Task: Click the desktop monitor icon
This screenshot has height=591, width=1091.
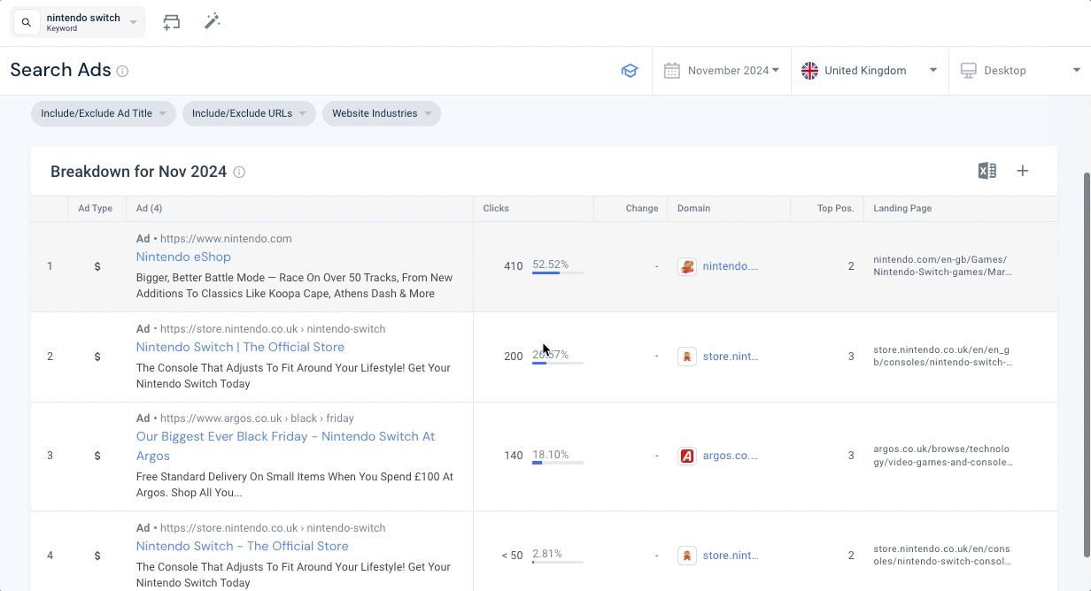Action: 969,71
